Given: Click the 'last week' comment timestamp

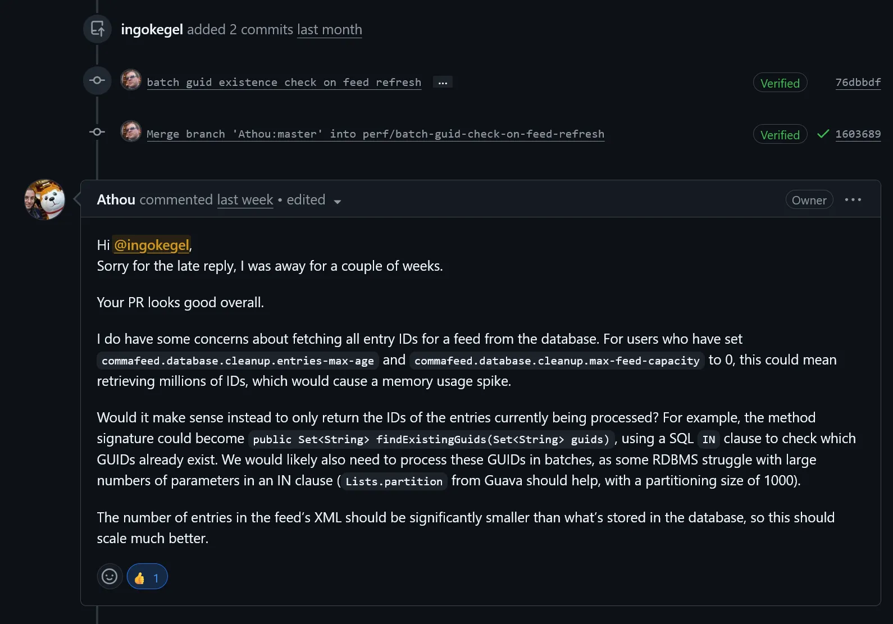Looking at the screenshot, I should click(245, 200).
